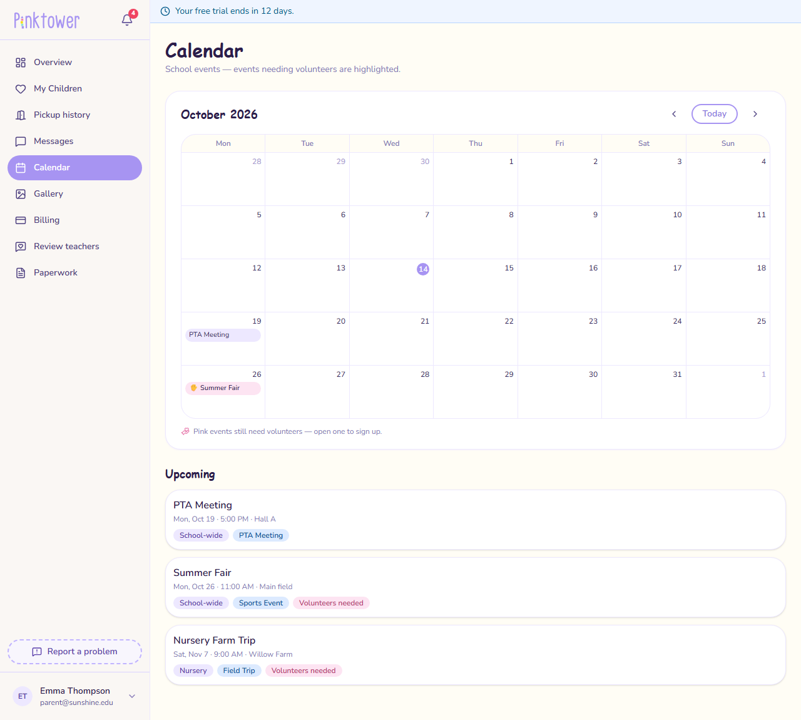This screenshot has height=720, width=801.
Task: Open the Overview page
Action: [74, 63]
